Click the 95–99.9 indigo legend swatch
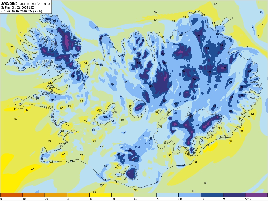This screenshot has height=201, width=268. click(x=234, y=195)
